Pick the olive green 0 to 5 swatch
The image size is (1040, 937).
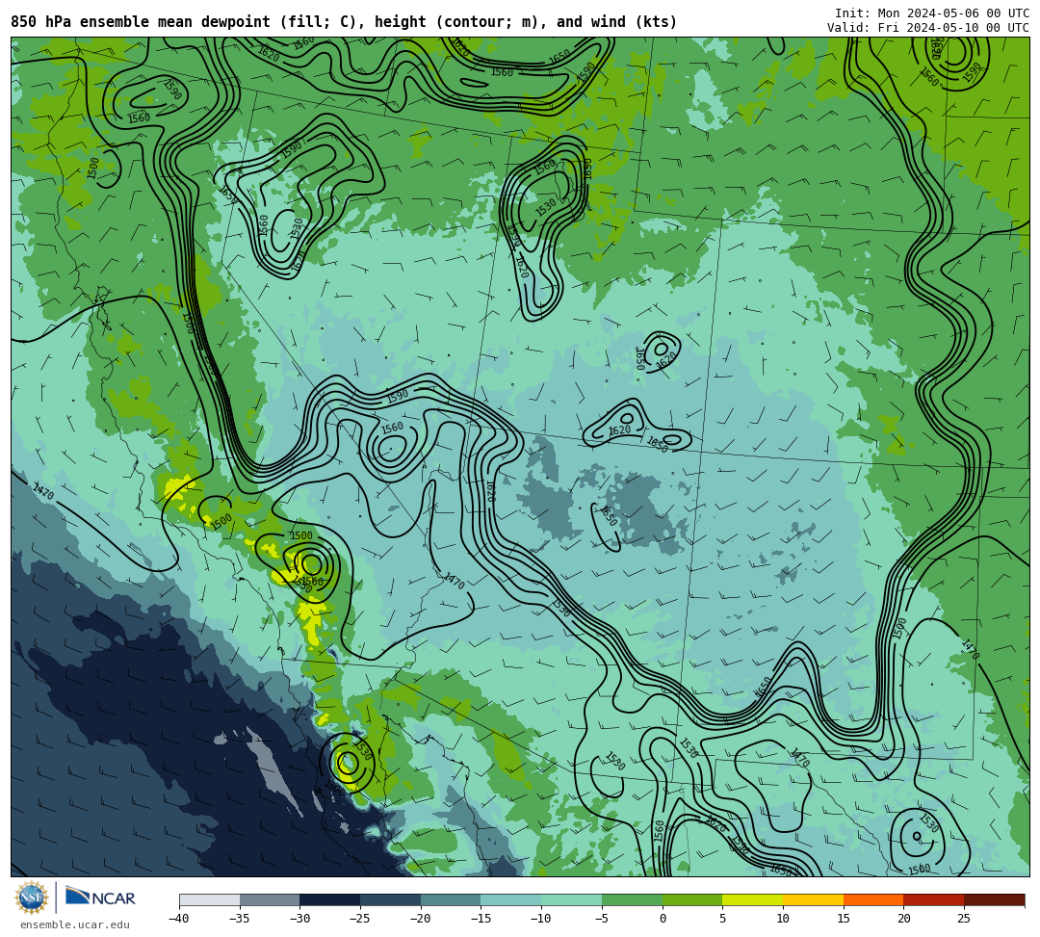click(x=692, y=899)
